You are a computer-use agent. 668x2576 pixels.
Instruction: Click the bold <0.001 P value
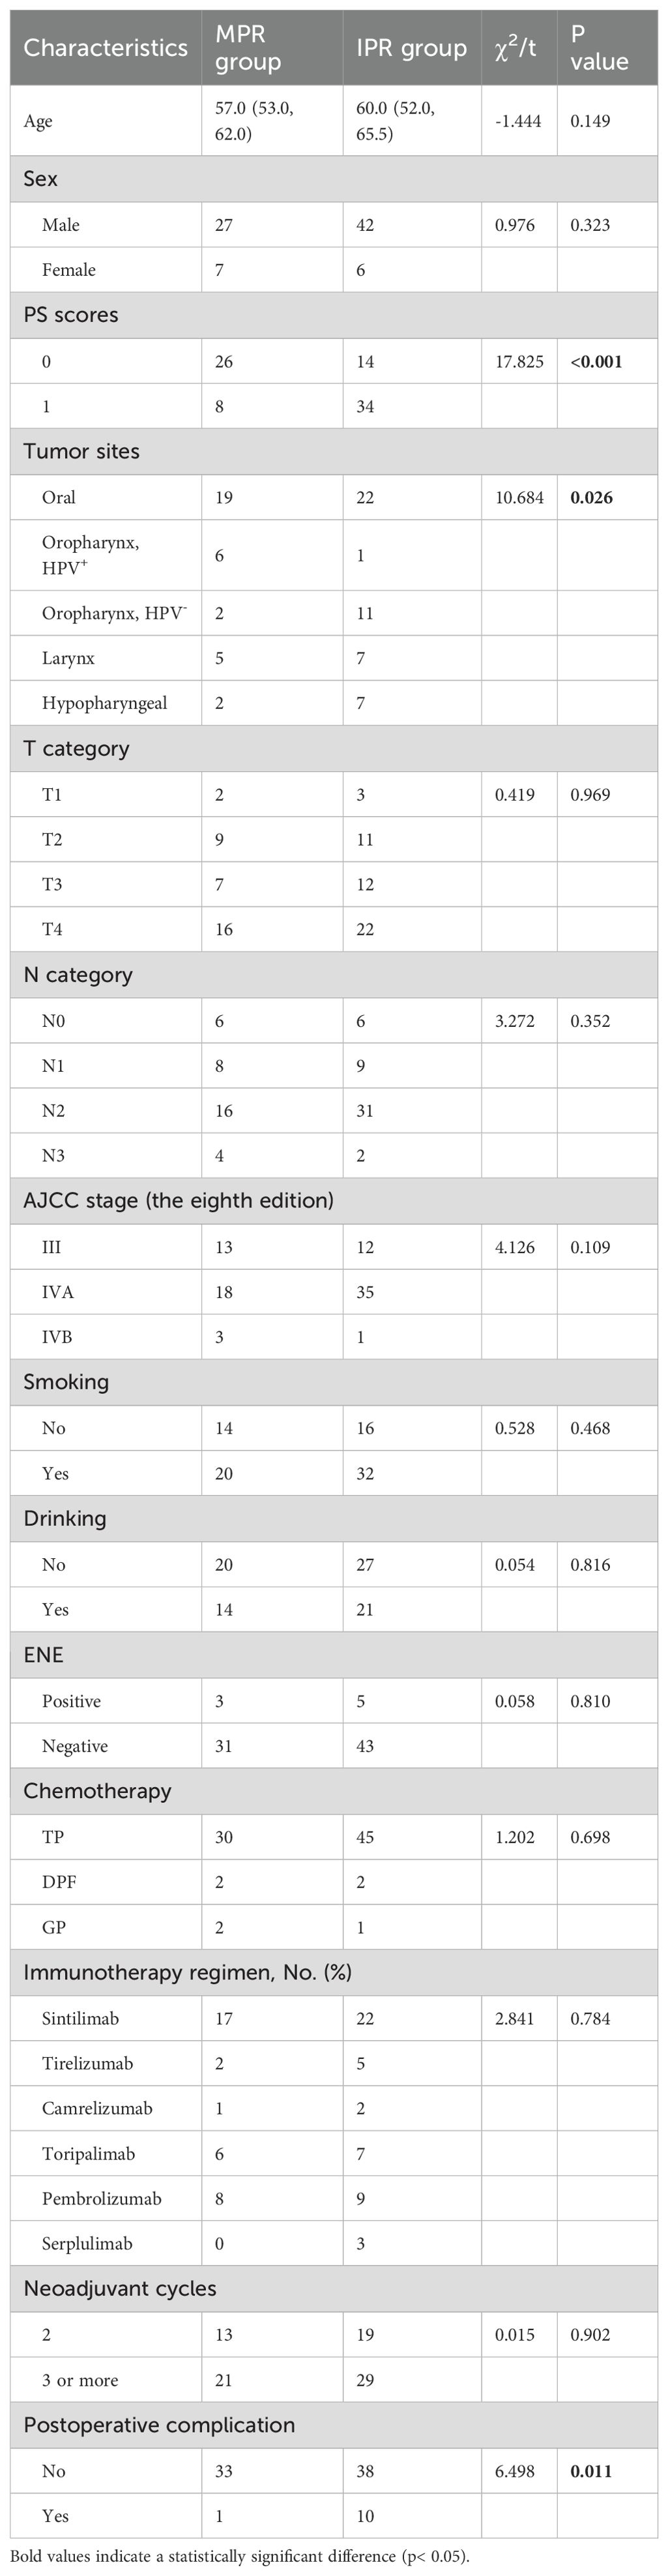(x=596, y=362)
